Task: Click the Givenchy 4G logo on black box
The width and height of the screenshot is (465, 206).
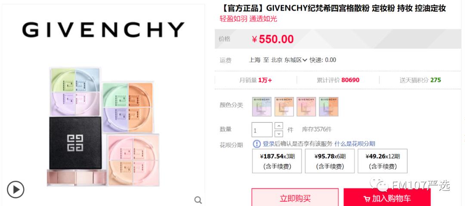Action: click(x=75, y=143)
